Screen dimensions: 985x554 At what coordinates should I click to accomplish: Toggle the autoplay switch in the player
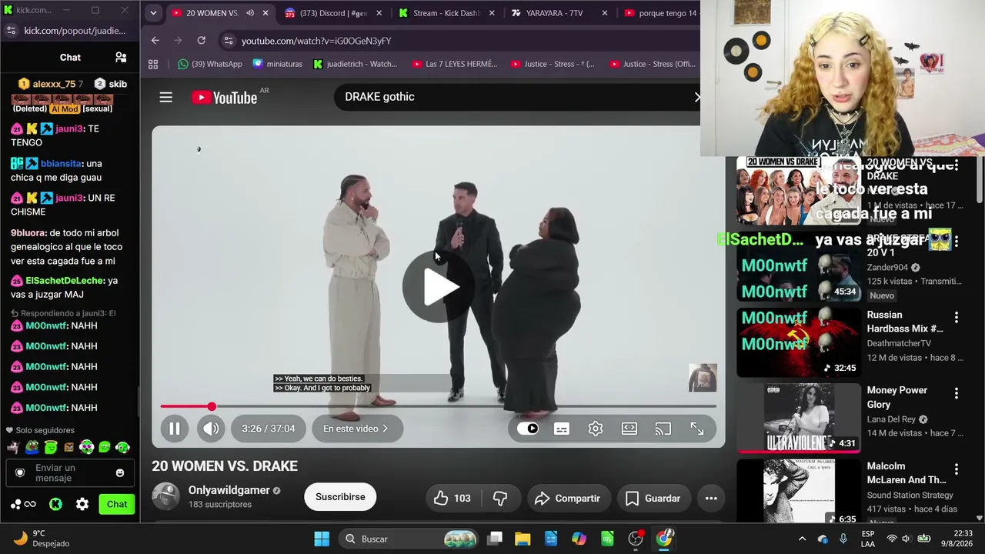click(528, 429)
